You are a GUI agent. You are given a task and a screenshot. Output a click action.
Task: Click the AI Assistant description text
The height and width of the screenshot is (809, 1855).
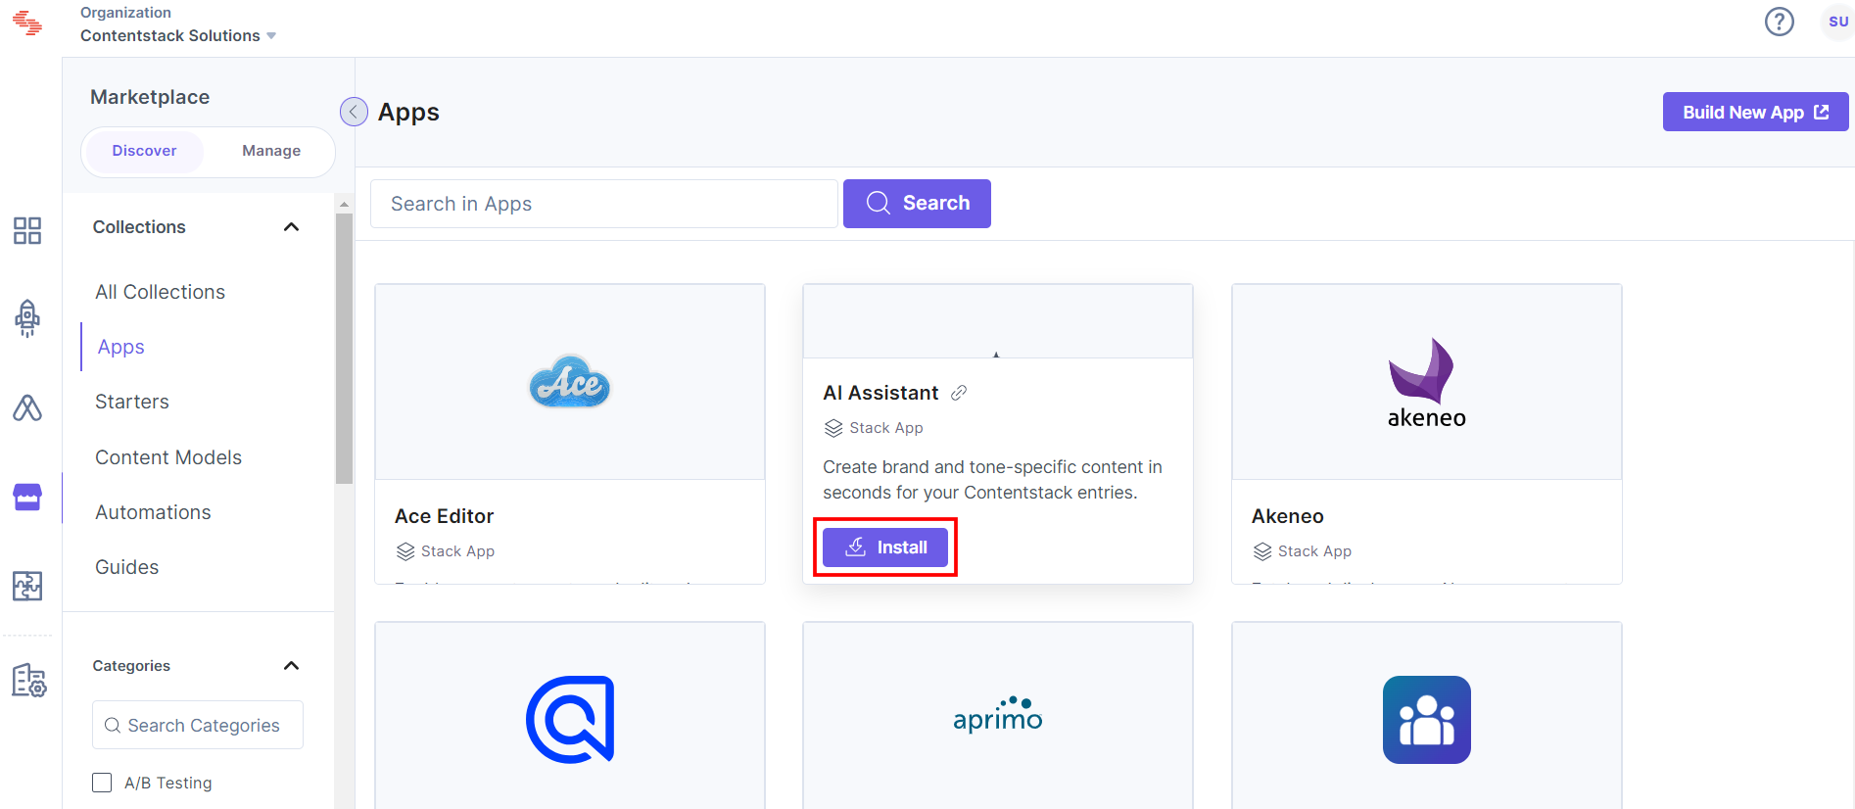(x=992, y=480)
